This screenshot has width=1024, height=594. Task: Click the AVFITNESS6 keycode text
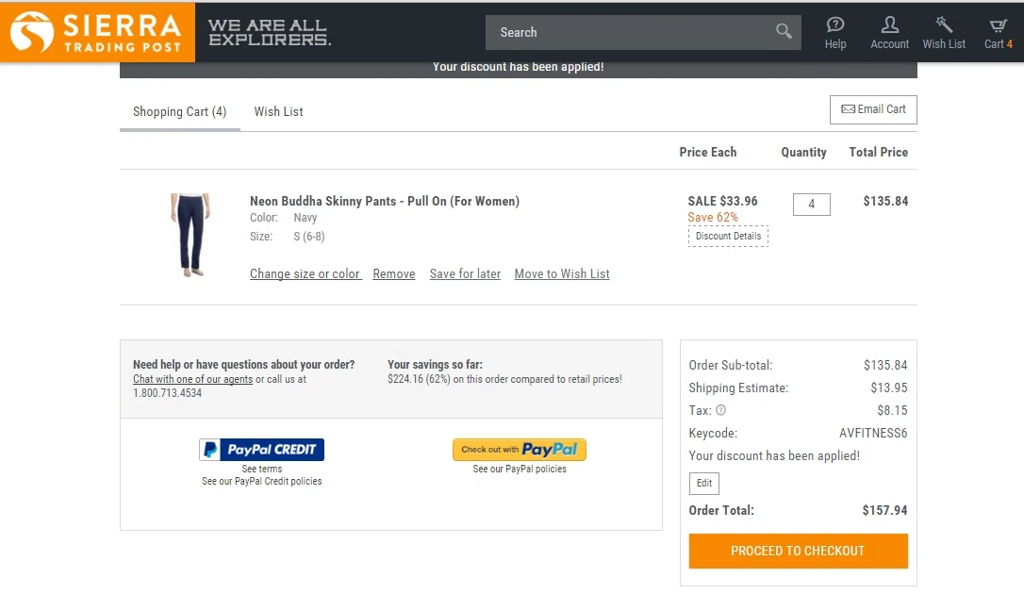click(873, 433)
